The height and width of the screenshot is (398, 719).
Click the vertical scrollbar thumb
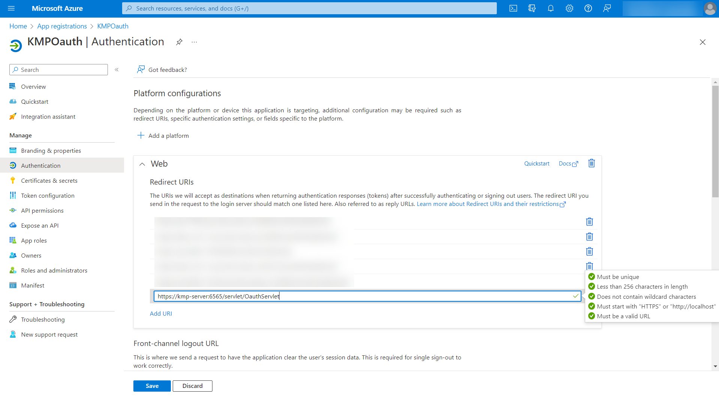point(715,141)
